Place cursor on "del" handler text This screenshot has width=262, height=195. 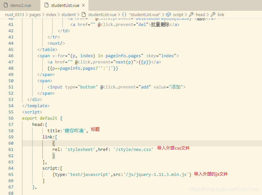pos(142,25)
